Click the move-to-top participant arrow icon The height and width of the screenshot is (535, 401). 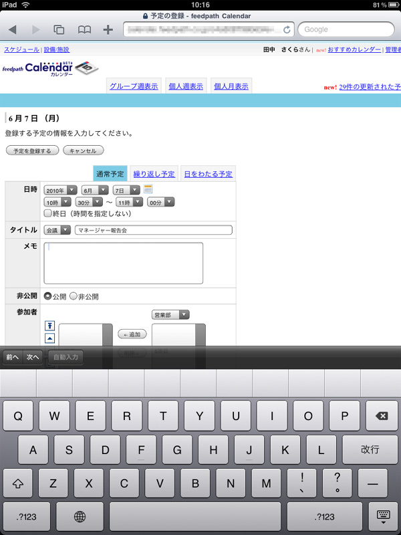pyautogui.click(x=49, y=326)
